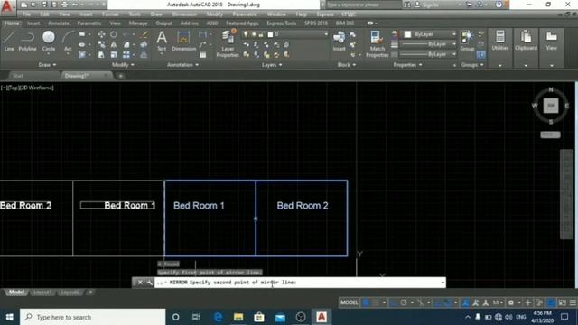The width and height of the screenshot is (578, 325).
Task: Add a new drawing tab with plus
Action: (x=120, y=76)
